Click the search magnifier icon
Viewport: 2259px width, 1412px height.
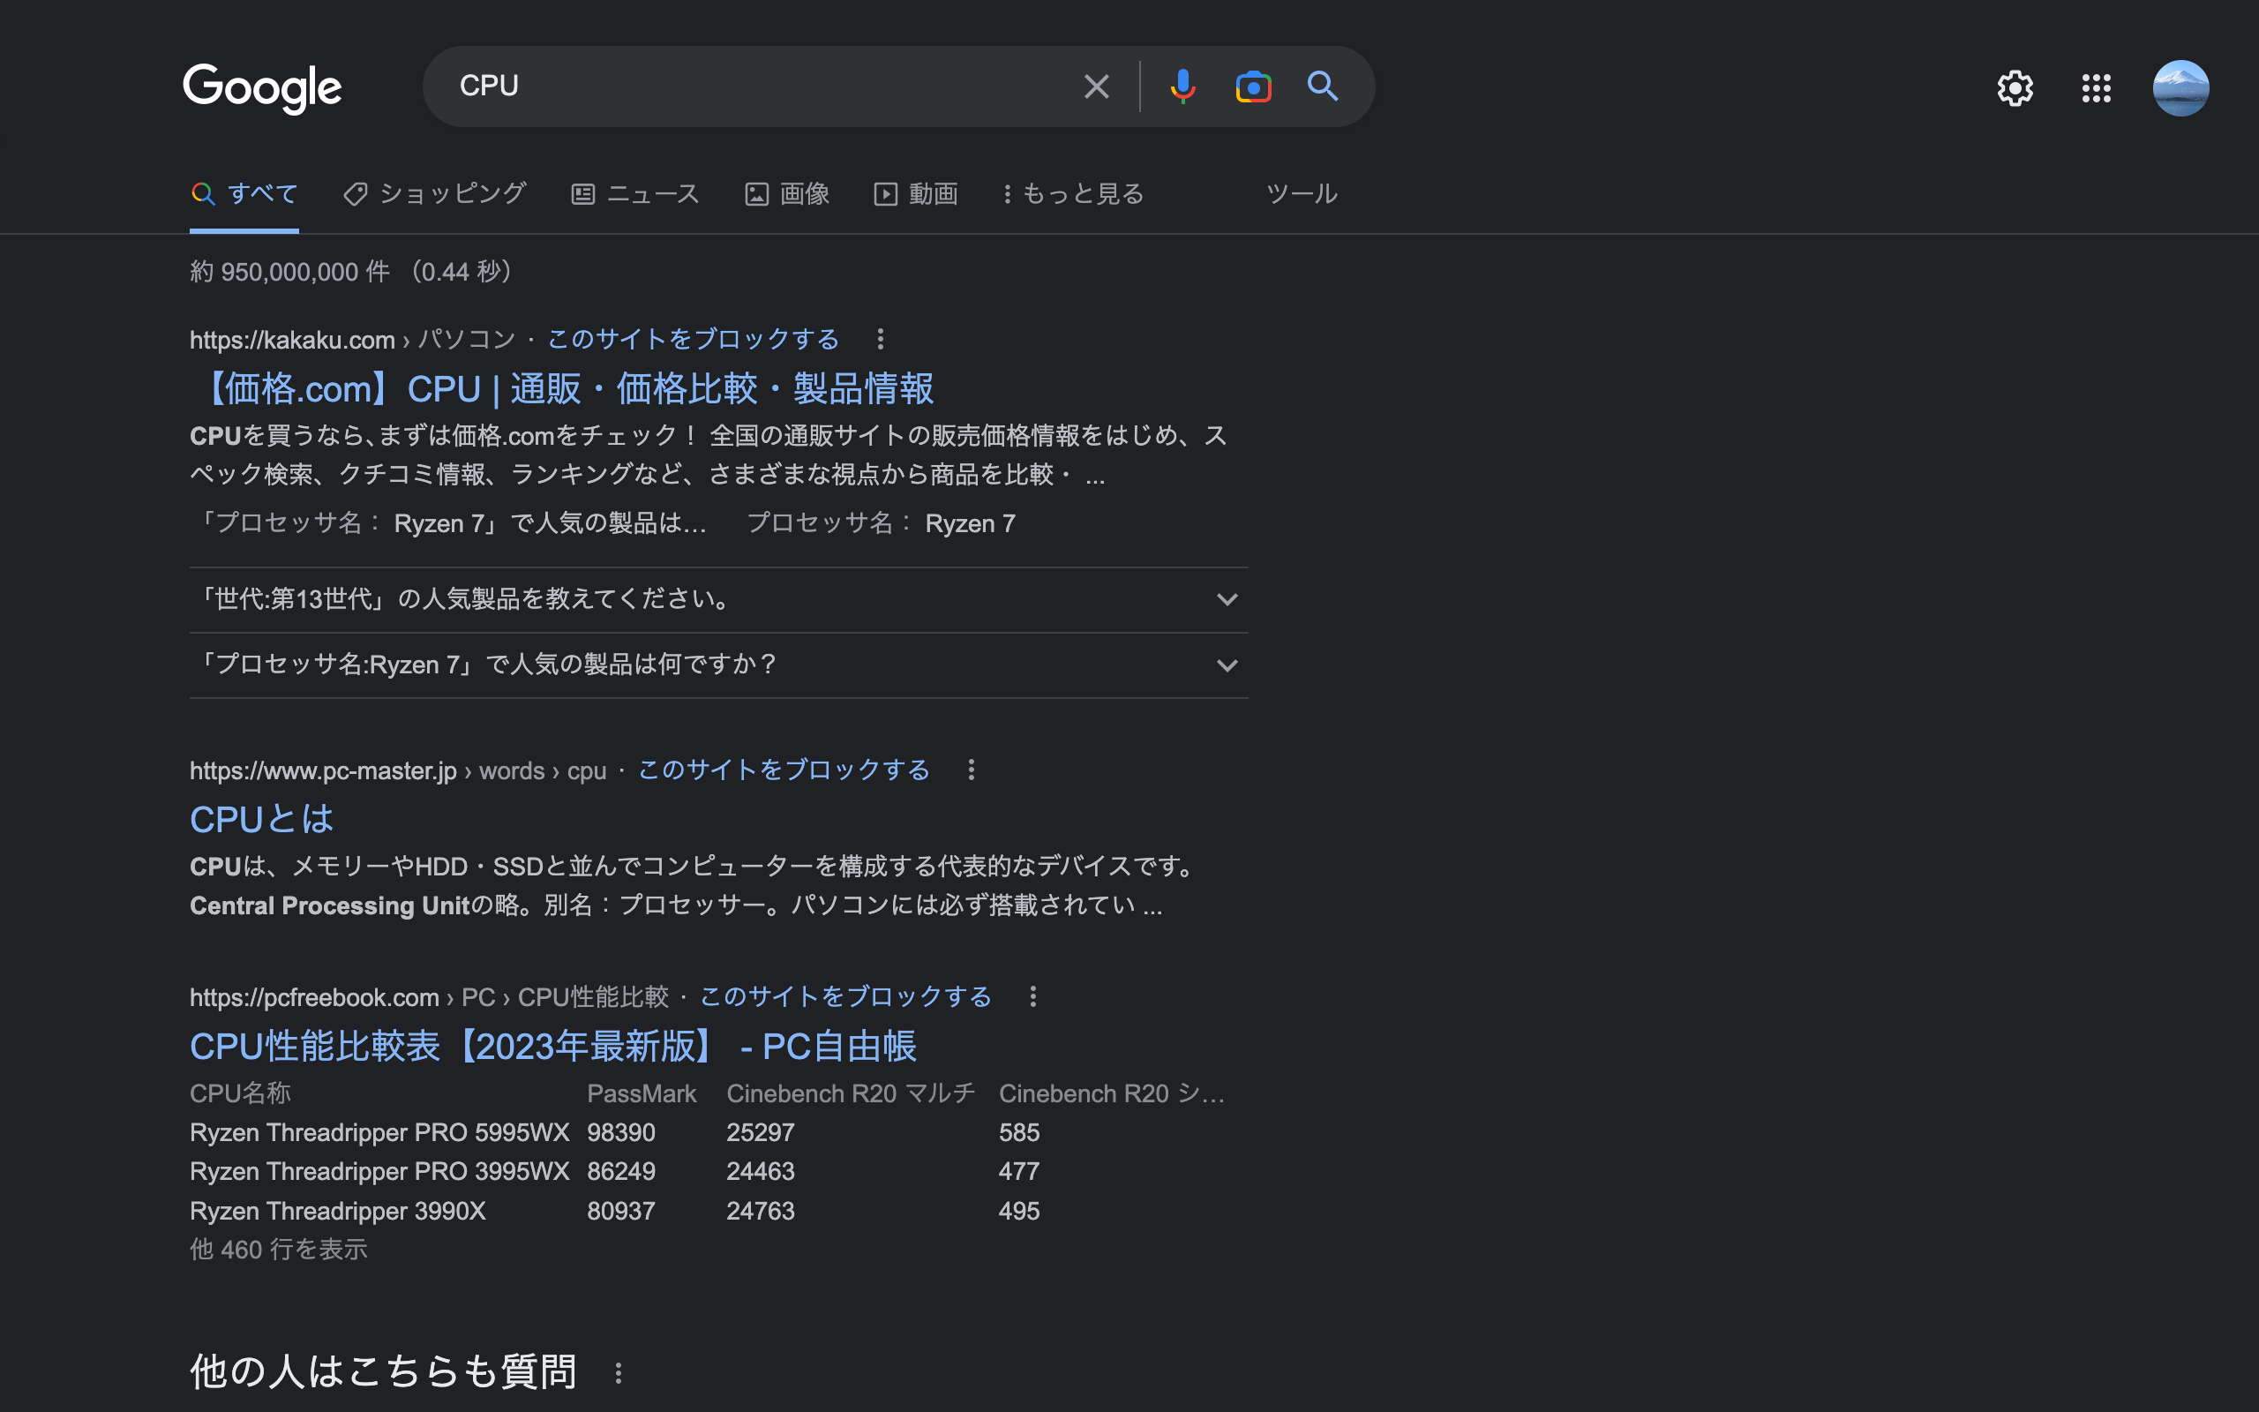pyautogui.click(x=1323, y=86)
